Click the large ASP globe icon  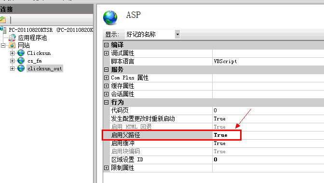pyautogui.click(x=110, y=18)
